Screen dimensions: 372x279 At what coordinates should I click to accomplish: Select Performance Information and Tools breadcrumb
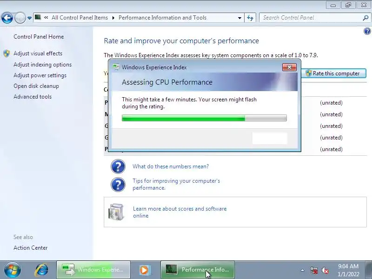tap(162, 18)
